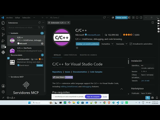Click the Deshabilitar button
This screenshot has height=120, width=160.
(106, 44)
